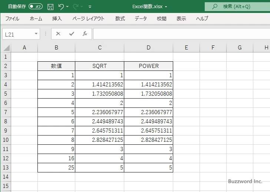The height and width of the screenshot is (192, 270).
Task: Select cell B10 containing 8
Action: click(56, 140)
